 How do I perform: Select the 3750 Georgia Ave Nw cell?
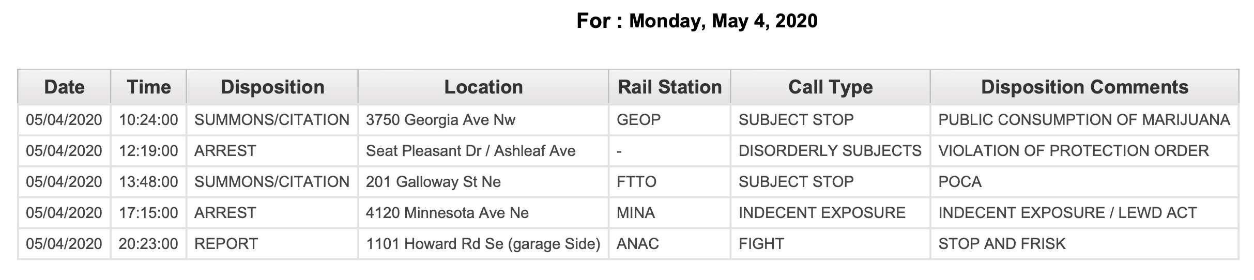pyautogui.click(x=483, y=120)
